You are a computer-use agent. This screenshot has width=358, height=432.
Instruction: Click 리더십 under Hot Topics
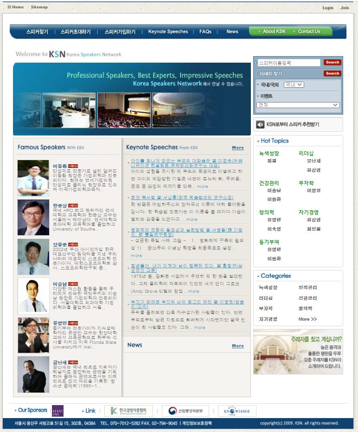[x=306, y=154]
